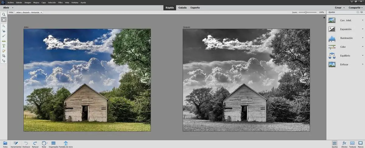Select the Spot Healing Brush tool
This screenshot has height=148, width=365.
pos(4,51)
